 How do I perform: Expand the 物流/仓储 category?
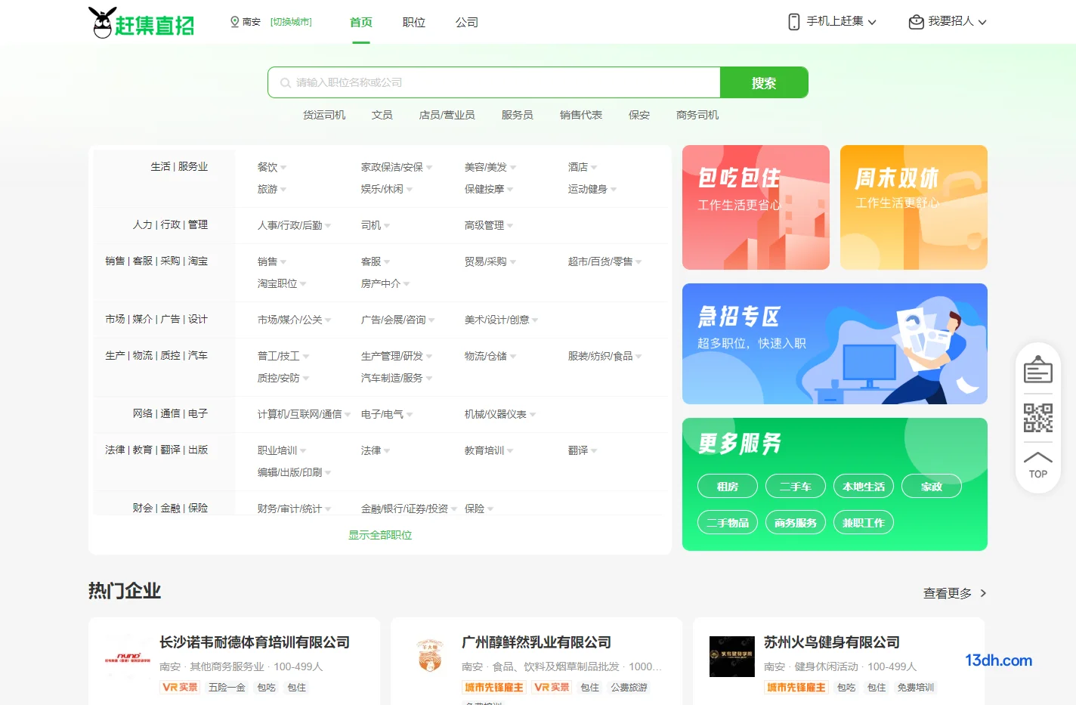pos(490,356)
